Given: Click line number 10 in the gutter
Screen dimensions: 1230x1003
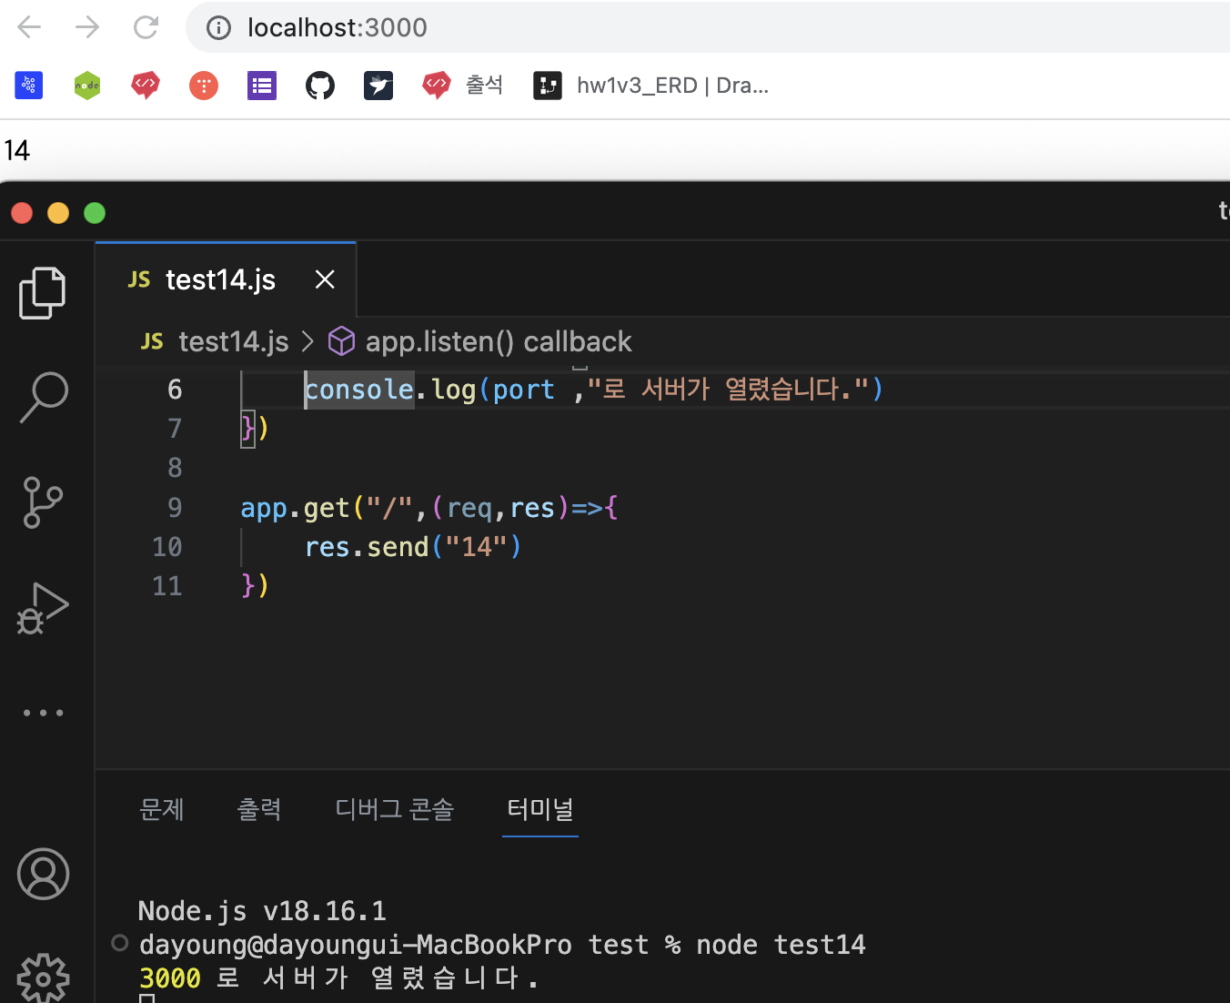Looking at the screenshot, I should click(167, 547).
